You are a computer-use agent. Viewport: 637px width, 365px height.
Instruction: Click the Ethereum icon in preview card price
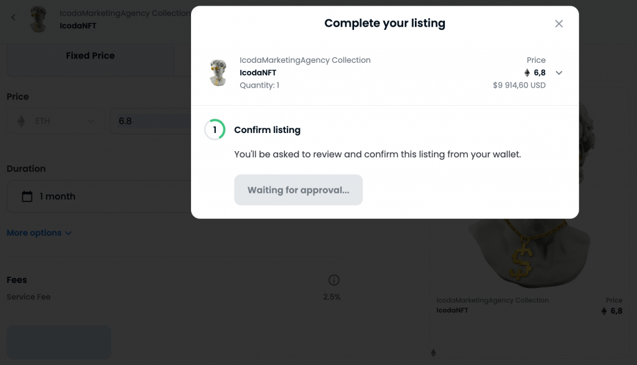click(603, 311)
